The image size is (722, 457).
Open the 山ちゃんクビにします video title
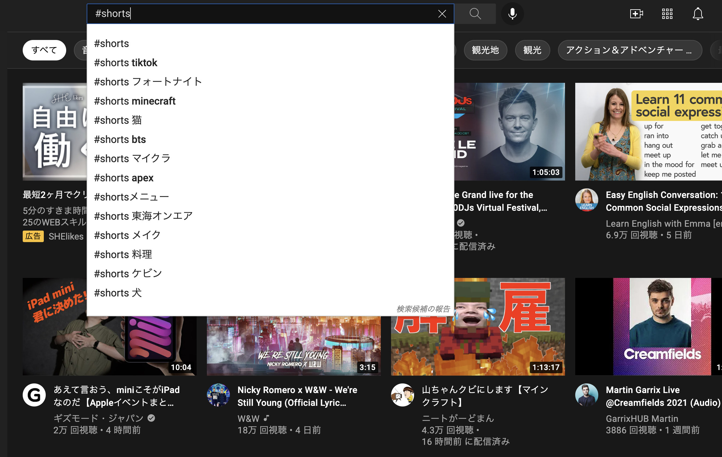[485, 396]
